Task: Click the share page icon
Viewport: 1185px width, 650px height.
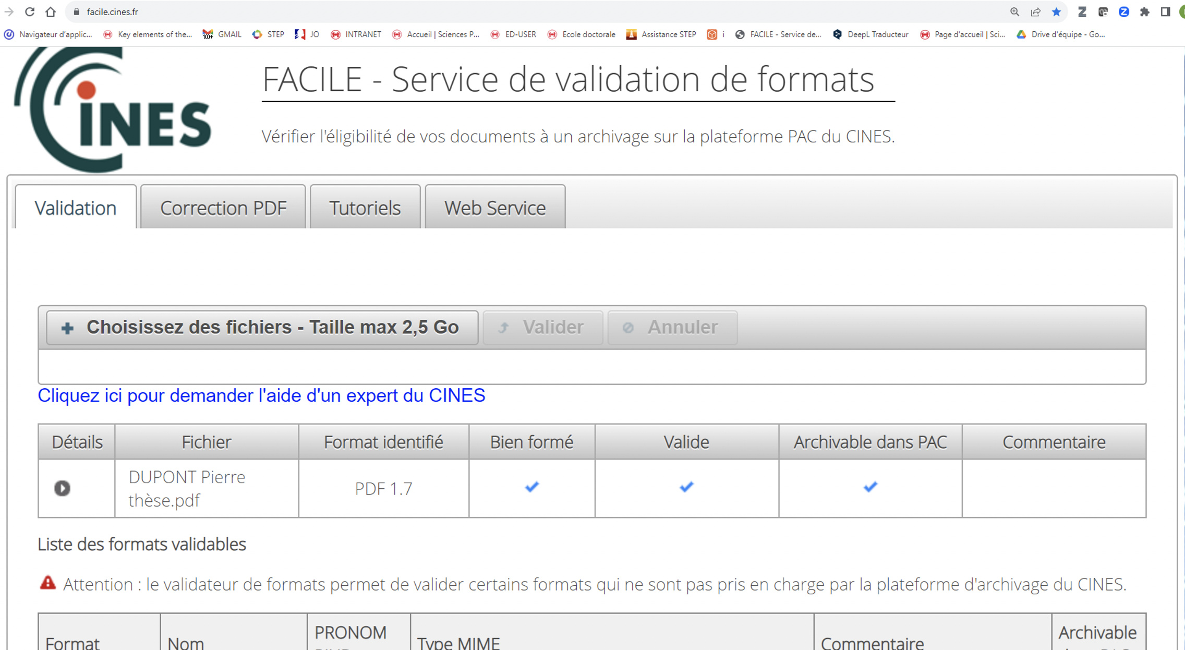Action: (x=1035, y=11)
